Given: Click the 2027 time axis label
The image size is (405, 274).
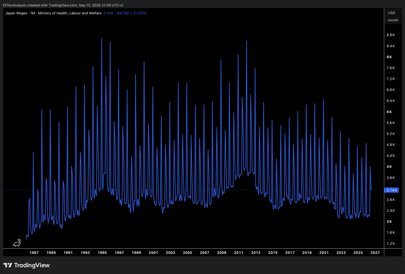Looking at the screenshot, I should click(375, 253).
